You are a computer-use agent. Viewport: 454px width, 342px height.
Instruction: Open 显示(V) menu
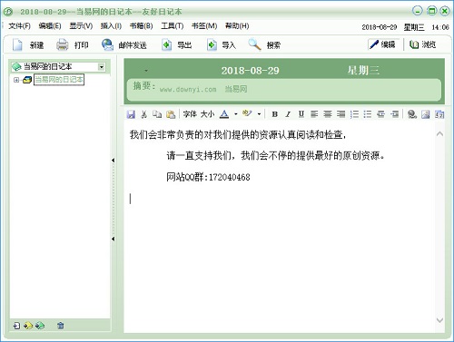[x=81, y=26]
